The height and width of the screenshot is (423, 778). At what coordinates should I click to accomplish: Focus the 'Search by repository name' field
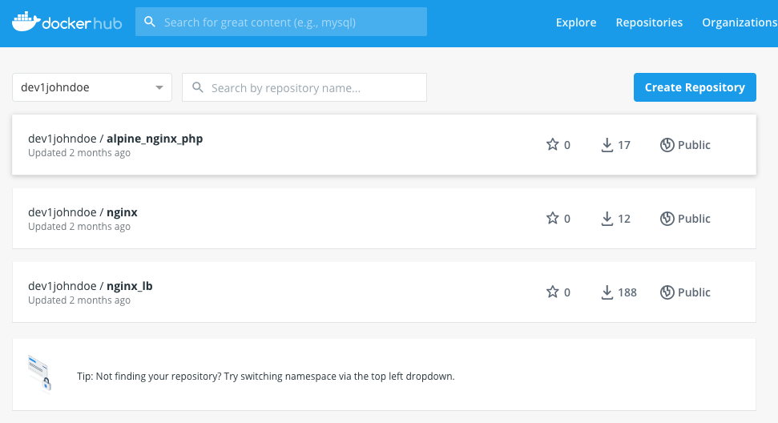[x=304, y=87]
